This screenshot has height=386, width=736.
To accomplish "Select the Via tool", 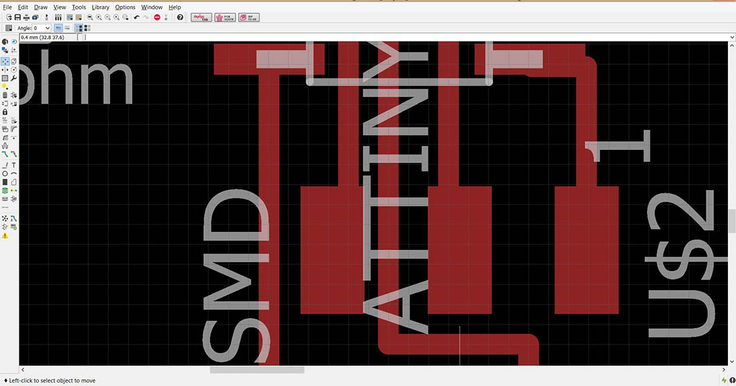I will pos(5,191).
